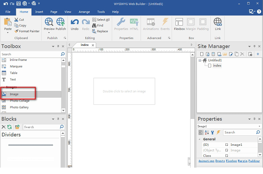Click the Link globe icon in ribbon
Image resolution: width=263 pixels, height=174 pixels.
(218, 22)
